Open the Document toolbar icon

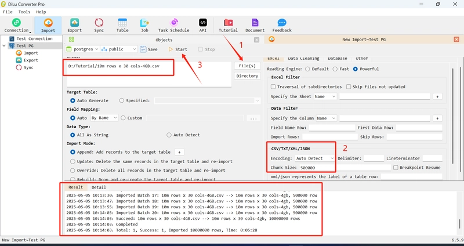point(255,26)
